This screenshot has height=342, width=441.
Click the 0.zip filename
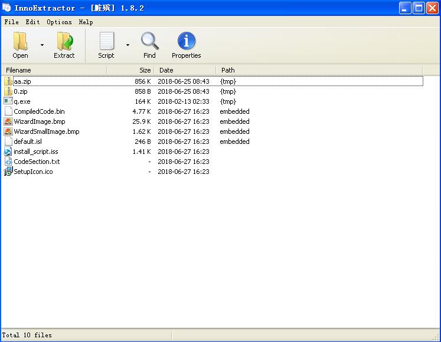pos(21,91)
